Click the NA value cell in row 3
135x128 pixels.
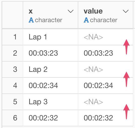pyautogui.click(x=106, y=69)
